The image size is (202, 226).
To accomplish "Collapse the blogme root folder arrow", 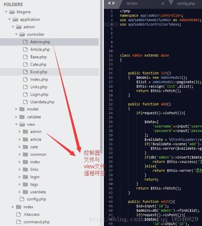I will point(6,12).
